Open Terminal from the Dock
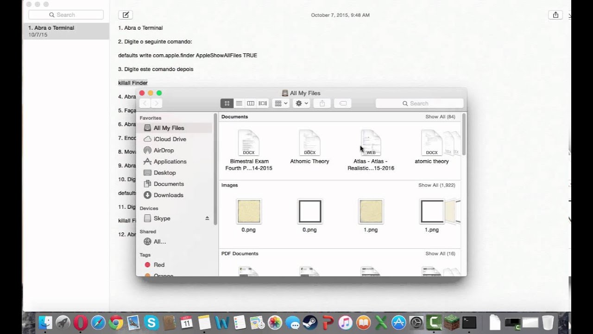 469,322
